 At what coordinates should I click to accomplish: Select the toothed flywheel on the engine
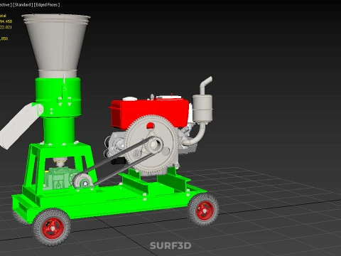[151, 144]
